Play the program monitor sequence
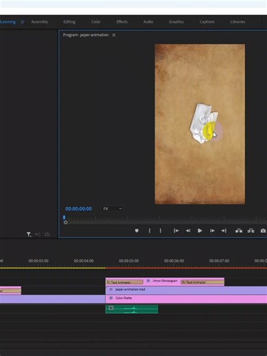 [x=200, y=231]
